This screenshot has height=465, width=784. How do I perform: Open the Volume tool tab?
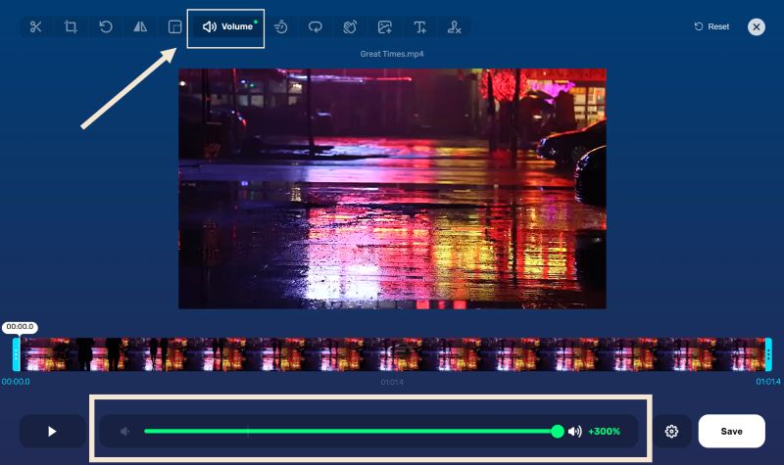click(x=227, y=26)
